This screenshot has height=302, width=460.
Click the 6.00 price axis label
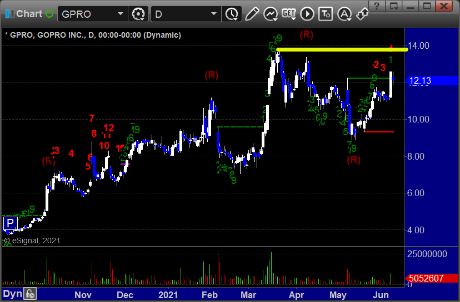click(x=416, y=193)
